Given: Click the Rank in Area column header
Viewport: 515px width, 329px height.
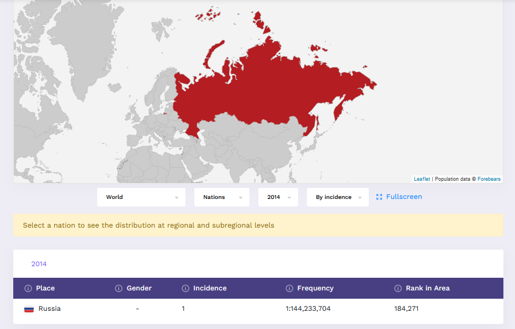Looking at the screenshot, I should click(x=428, y=288).
